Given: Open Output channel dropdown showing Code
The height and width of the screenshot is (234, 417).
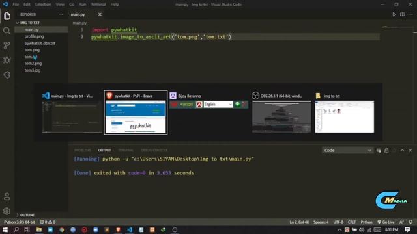Looking at the screenshot, I should click(x=347, y=150).
